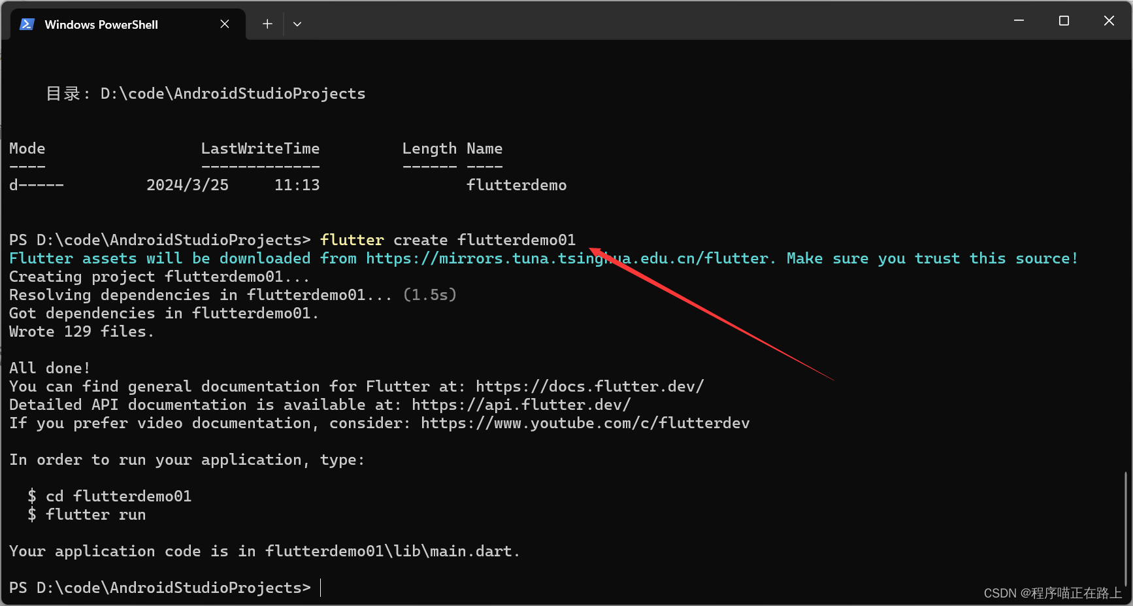Click the 'Wrote 129 files.' line

(82, 332)
